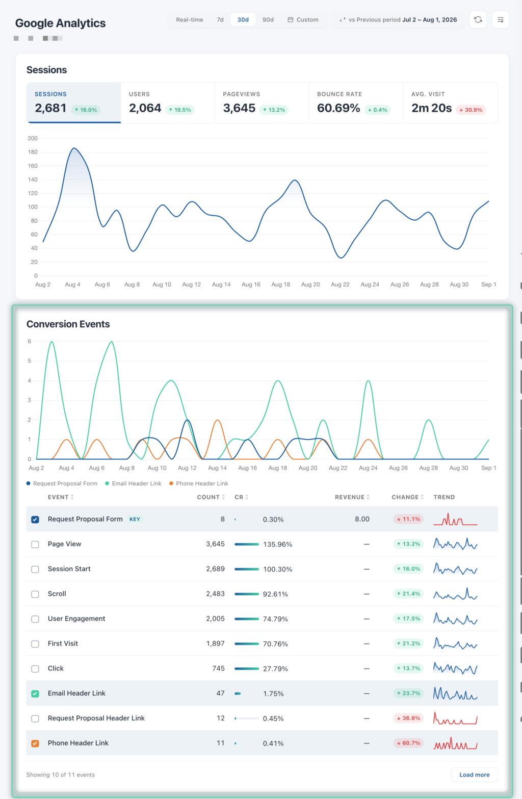Click the Scroll row trend sparkline
Screen dimensions: 522x799
point(455,594)
